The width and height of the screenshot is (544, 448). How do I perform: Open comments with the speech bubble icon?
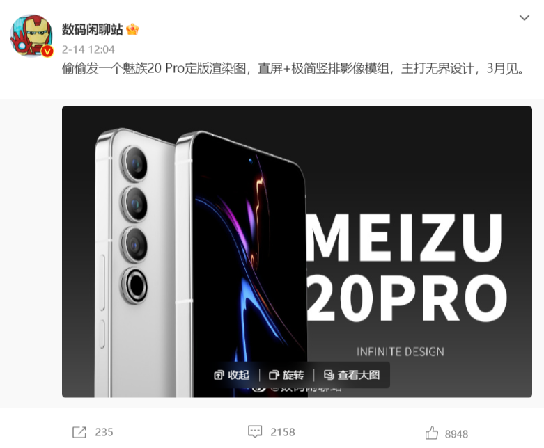255,432
